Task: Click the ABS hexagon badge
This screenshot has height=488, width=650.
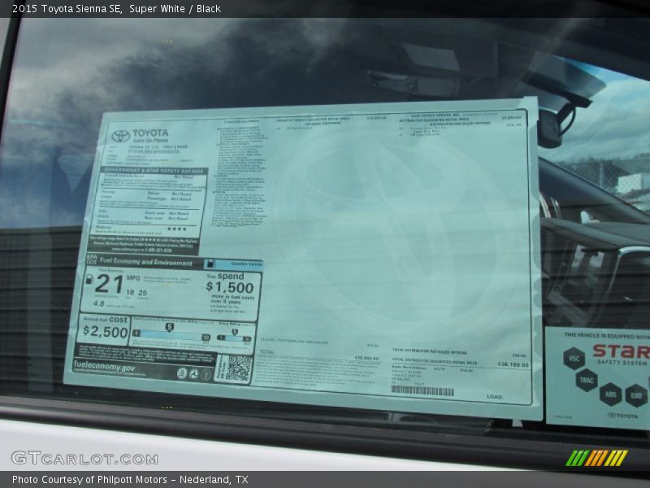Action: point(611,394)
